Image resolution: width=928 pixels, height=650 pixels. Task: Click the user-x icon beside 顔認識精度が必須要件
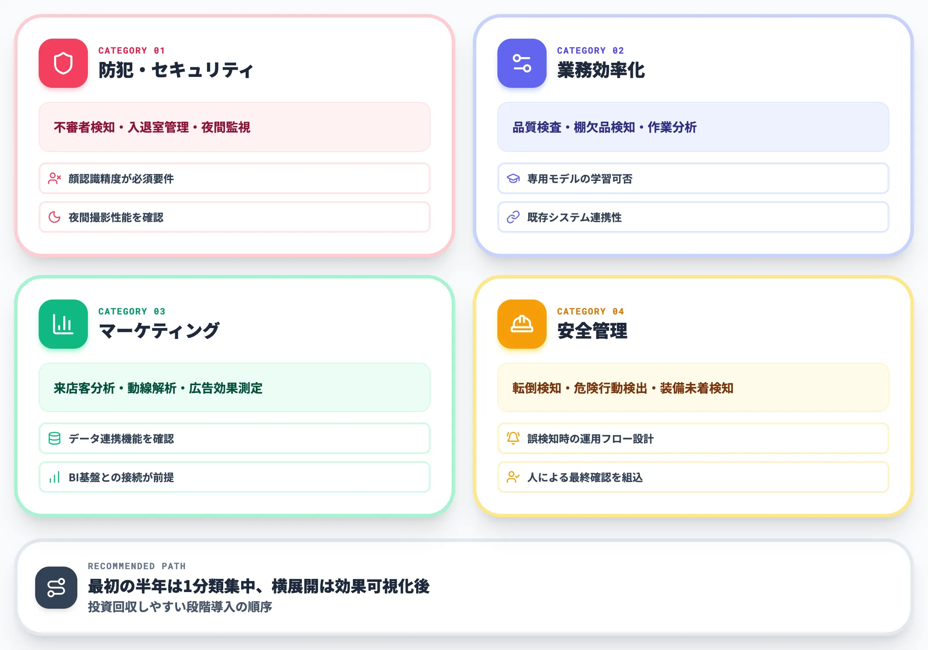[54, 178]
